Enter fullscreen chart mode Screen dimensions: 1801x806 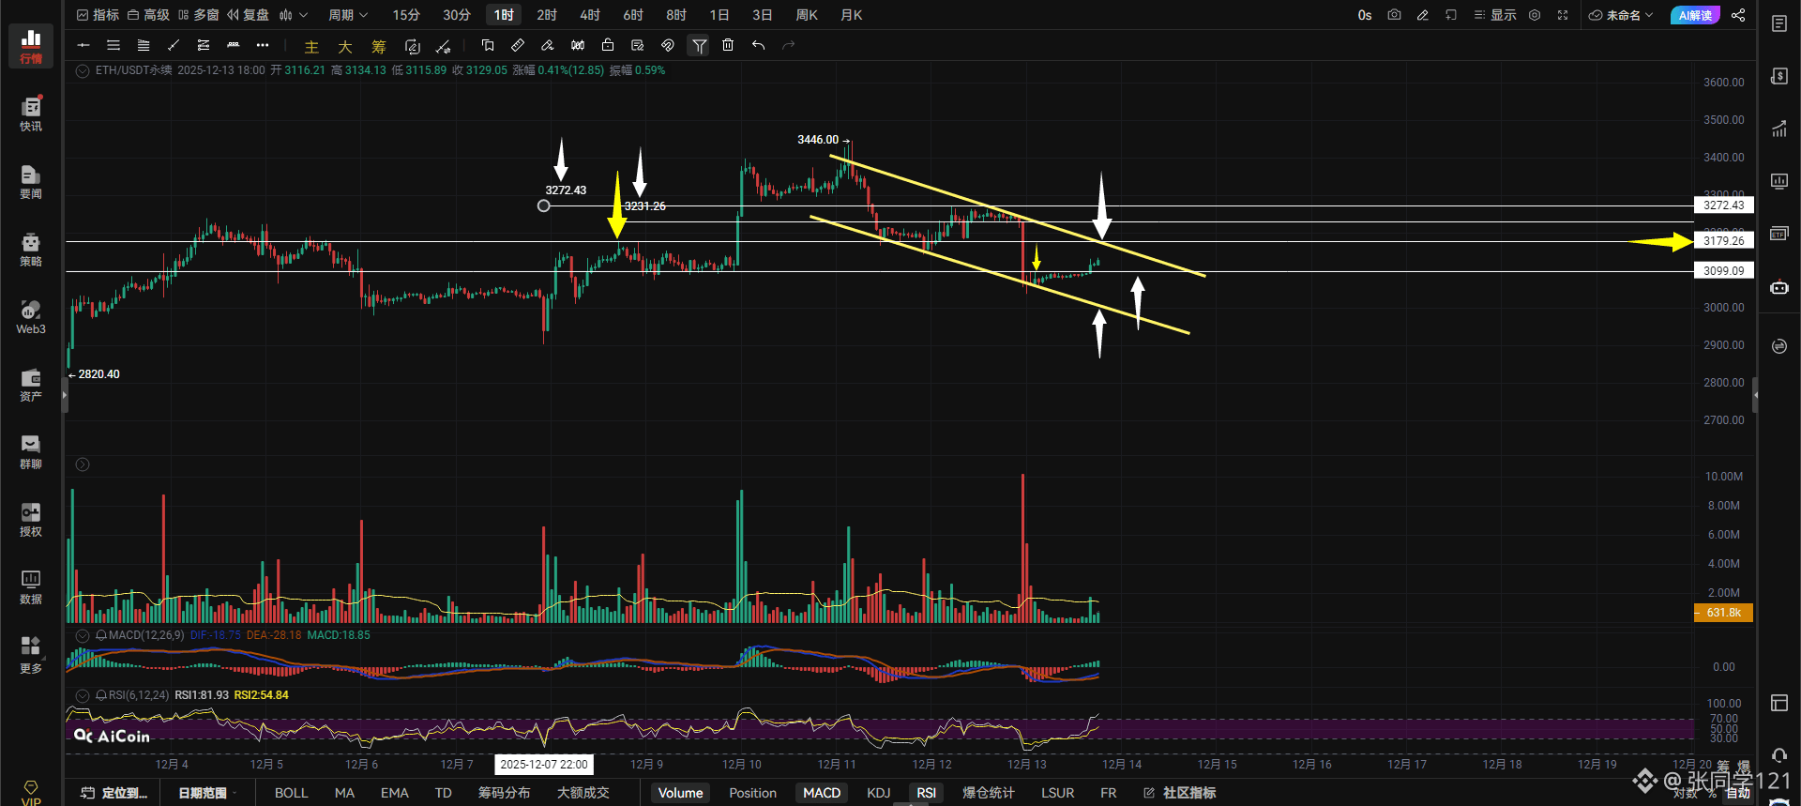coord(1563,15)
